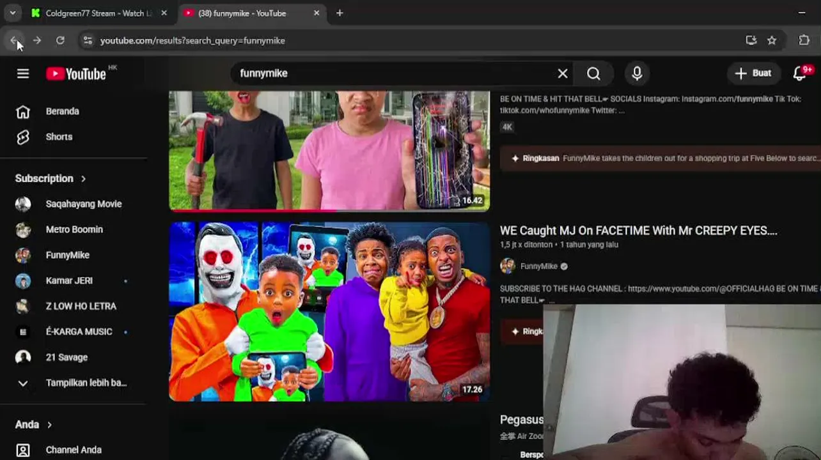Open the Pegasus video title

pos(522,420)
